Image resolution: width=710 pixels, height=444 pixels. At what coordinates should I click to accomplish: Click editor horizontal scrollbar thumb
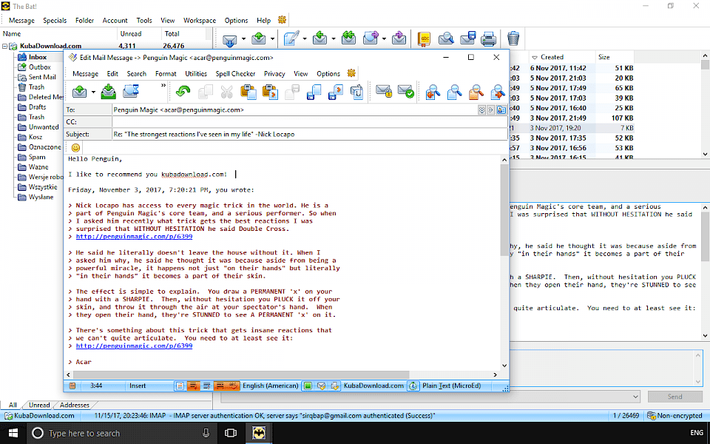[241, 374]
